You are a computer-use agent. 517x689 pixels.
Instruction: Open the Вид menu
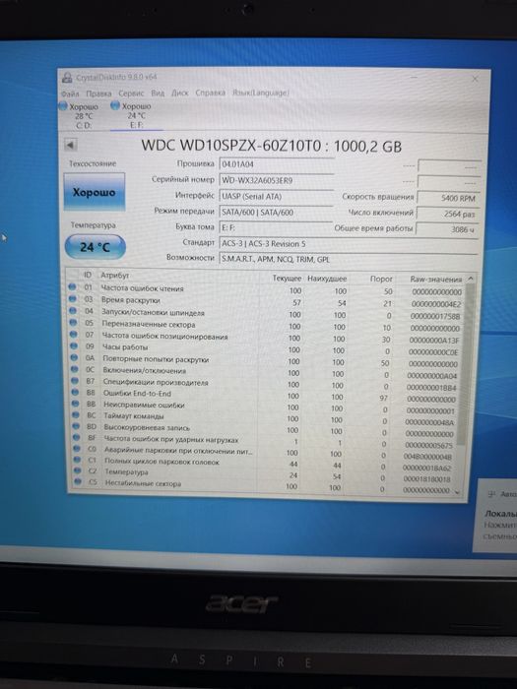158,94
